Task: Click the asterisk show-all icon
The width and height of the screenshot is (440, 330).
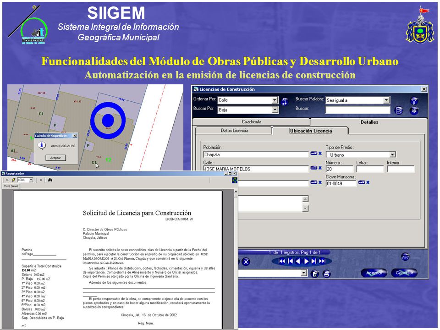Action: pos(414,111)
